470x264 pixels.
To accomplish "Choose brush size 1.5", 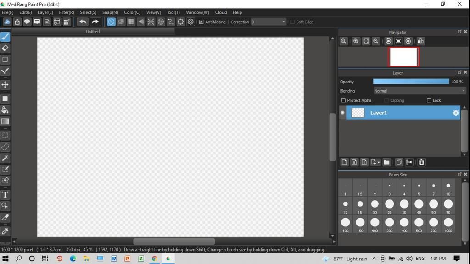I will point(360,188).
